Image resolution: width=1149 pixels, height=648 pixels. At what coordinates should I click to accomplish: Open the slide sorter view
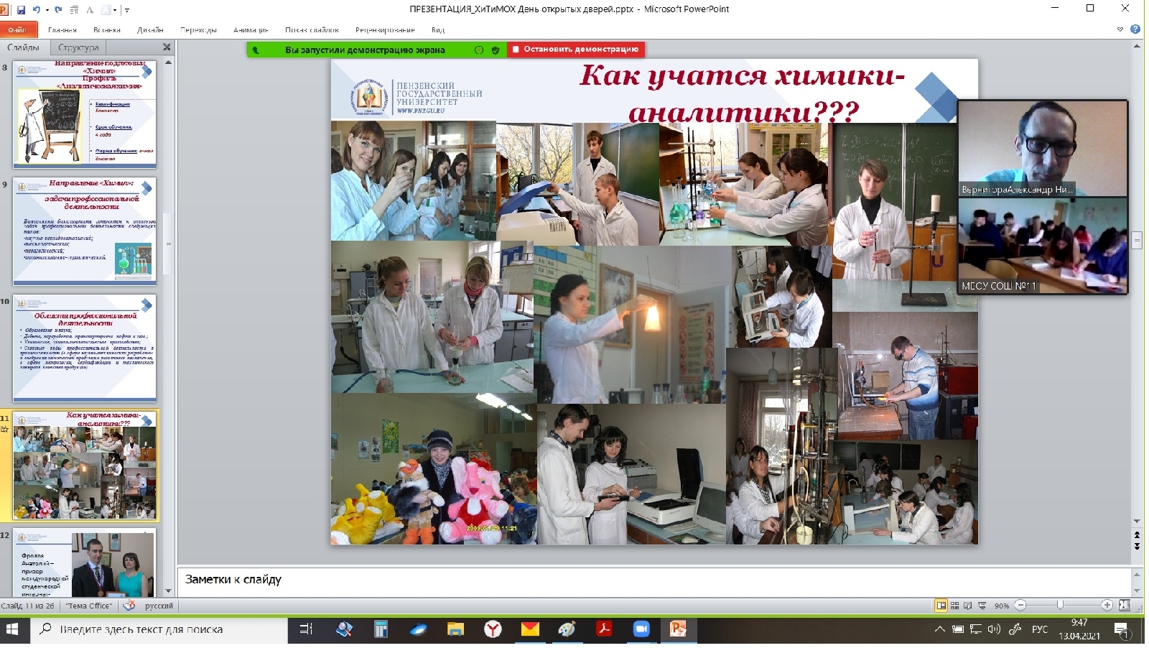click(954, 606)
